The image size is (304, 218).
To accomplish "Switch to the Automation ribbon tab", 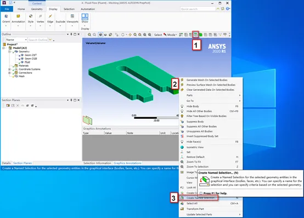I will (88, 9).
